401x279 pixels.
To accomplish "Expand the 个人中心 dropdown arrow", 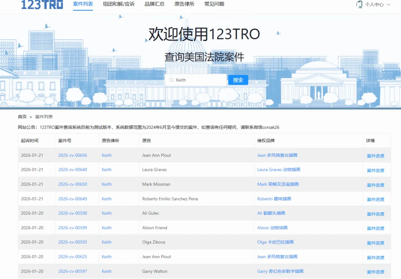I will pyautogui.click(x=389, y=4).
